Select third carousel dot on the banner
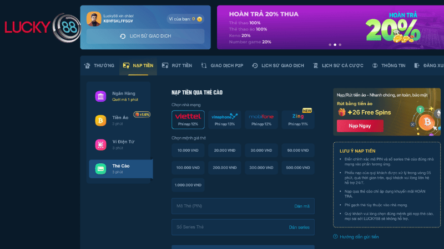Image resolution: width=444 pixels, height=249 pixels. [340, 45]
